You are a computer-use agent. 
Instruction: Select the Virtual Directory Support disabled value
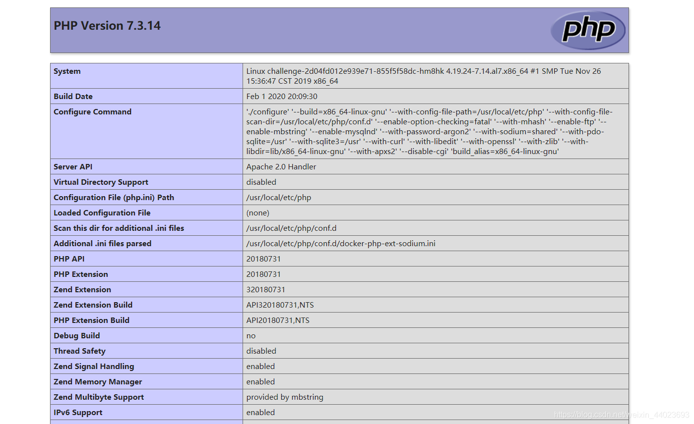pos(261,182)
